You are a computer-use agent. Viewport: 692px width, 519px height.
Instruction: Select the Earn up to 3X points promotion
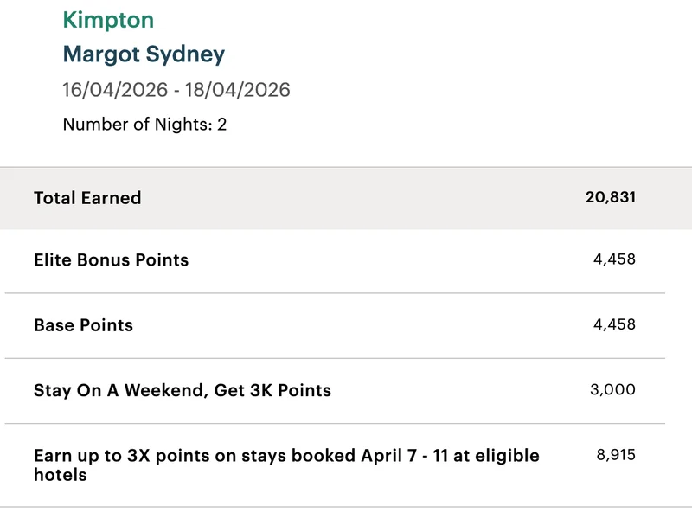[286, 465]
